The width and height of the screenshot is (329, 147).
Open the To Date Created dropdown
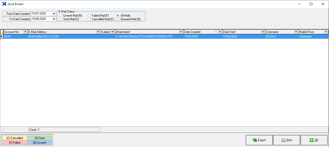pyautogui.click(x=54, y=19)
